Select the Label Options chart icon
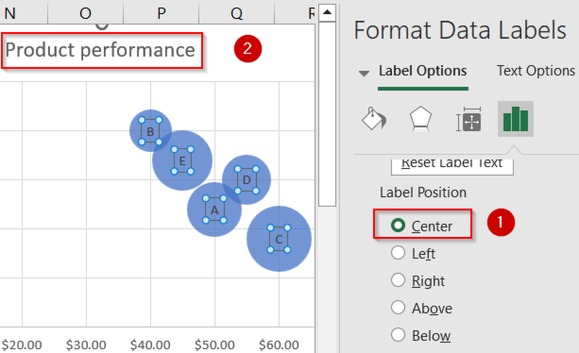 515,119
